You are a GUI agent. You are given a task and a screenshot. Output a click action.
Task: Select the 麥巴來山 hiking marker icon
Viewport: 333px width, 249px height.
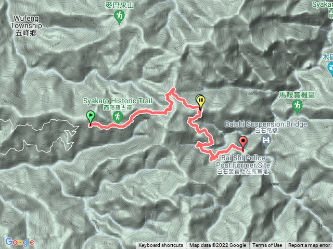click(119, 17)
